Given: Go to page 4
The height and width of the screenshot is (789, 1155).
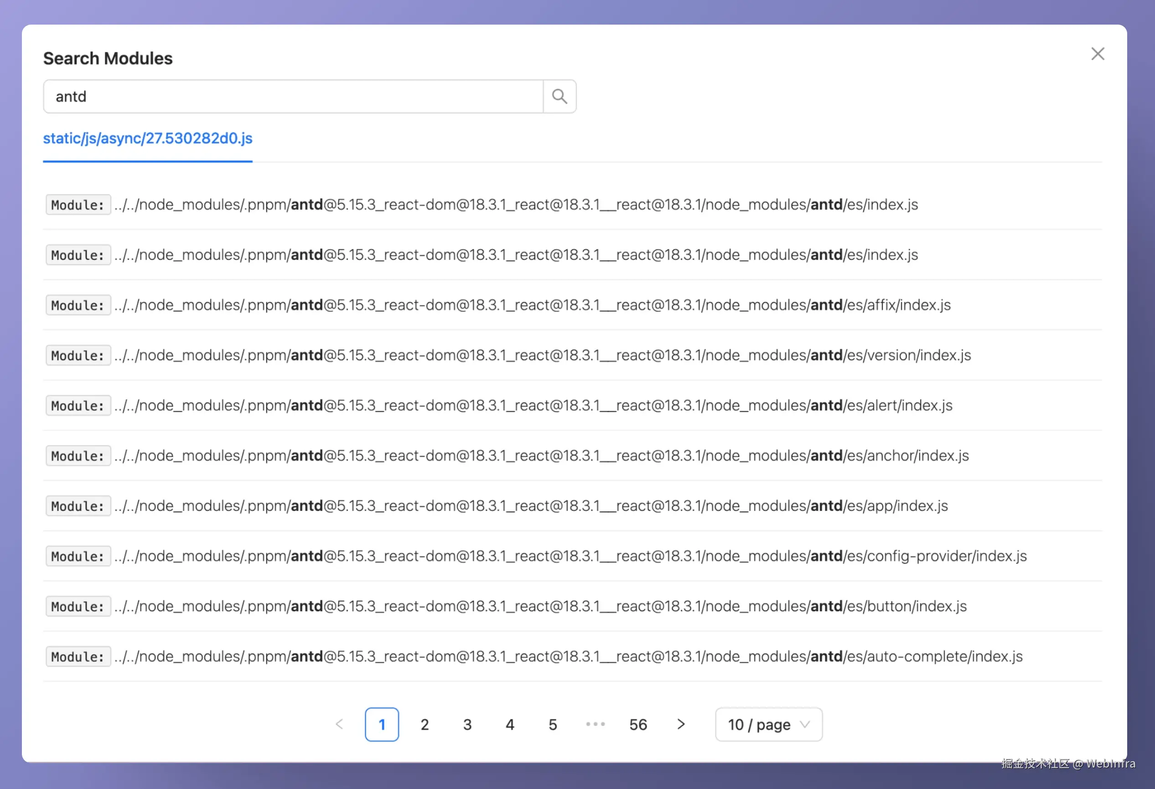Looking at the screenshot, I should pyautogui.click(x=510, y=724).
